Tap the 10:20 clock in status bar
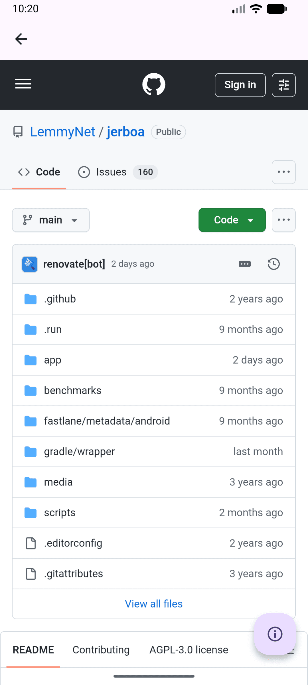Viewport: 308px width, 685px height. click(x=25, y=9)
